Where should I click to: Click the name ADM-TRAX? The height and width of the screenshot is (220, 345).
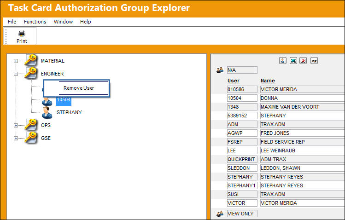click(273, 159)
